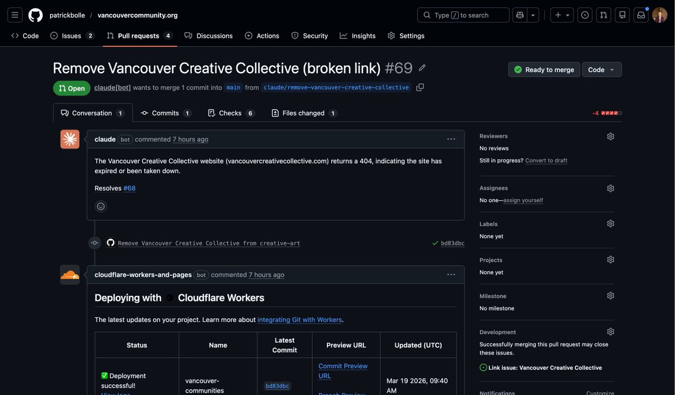Switch to the Commits tab
This screenshot has width=675, height=395.
[166, 113]
